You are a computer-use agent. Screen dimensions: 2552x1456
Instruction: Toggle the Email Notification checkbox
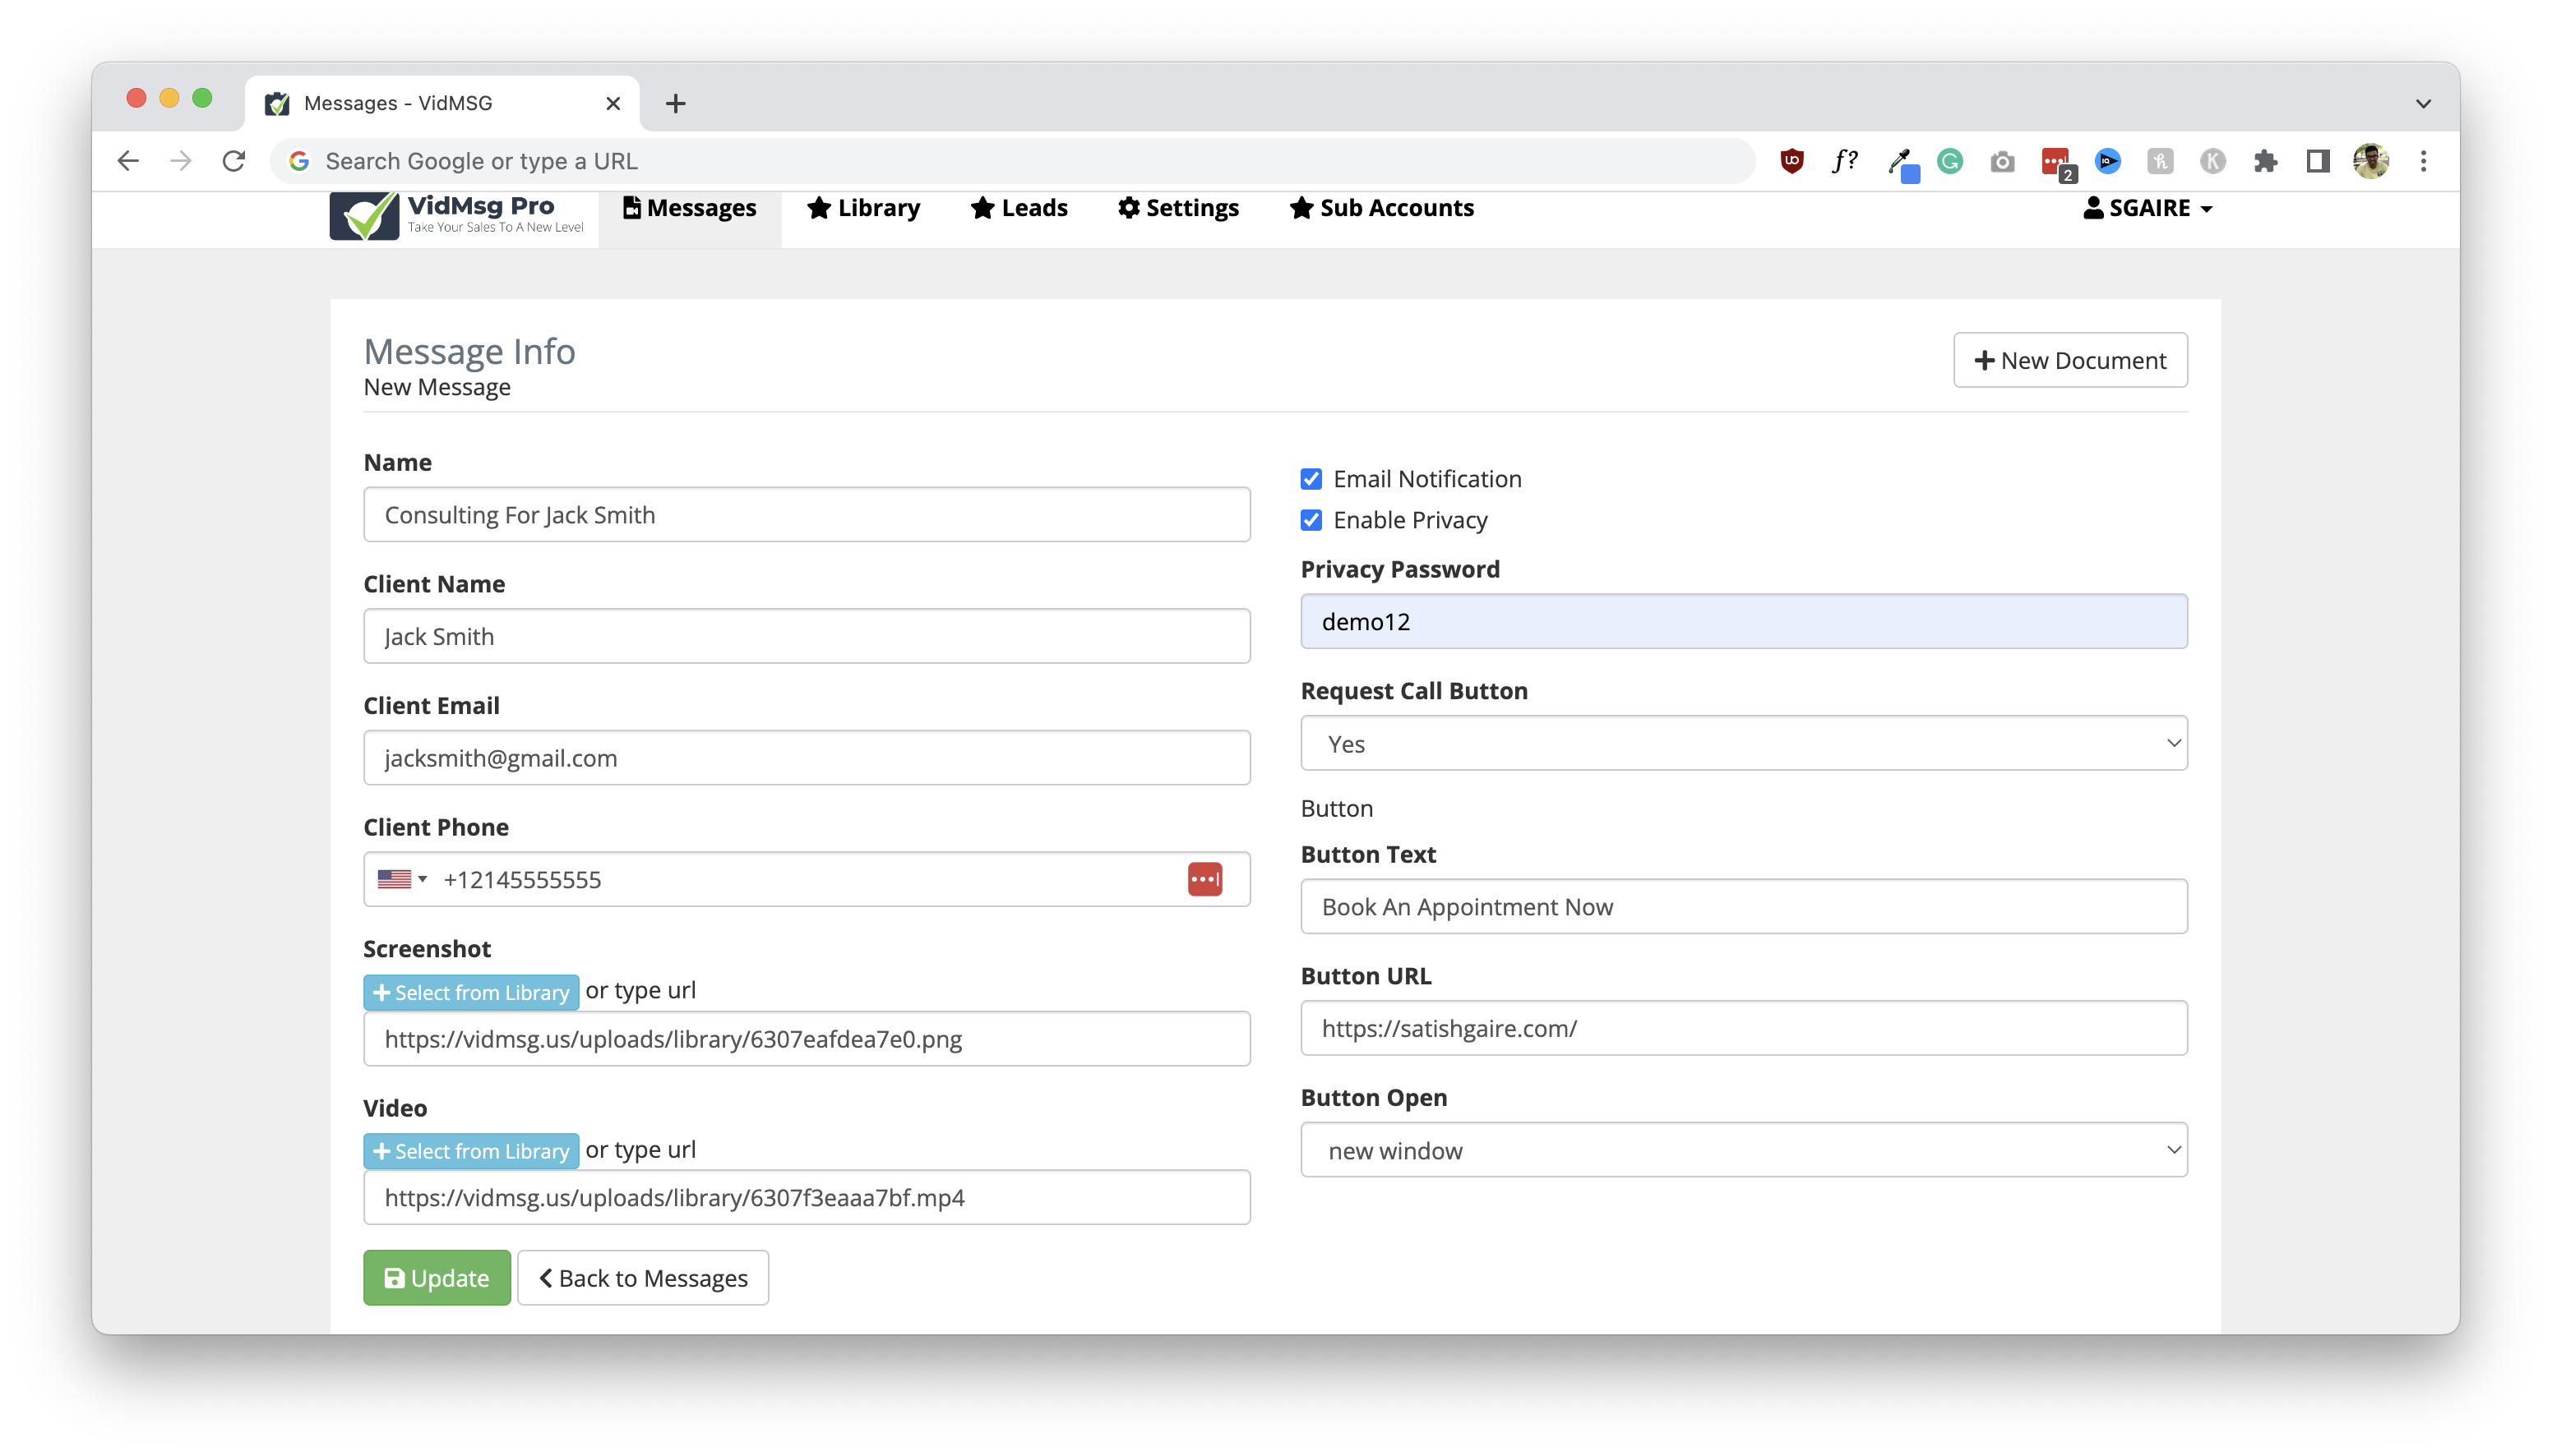[1311, 479]
